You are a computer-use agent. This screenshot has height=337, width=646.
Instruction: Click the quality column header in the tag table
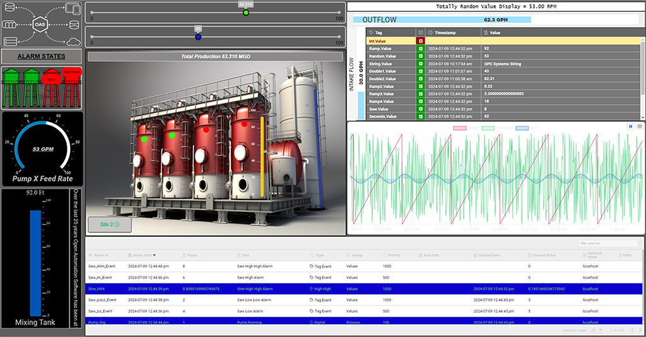click(421, 32)
